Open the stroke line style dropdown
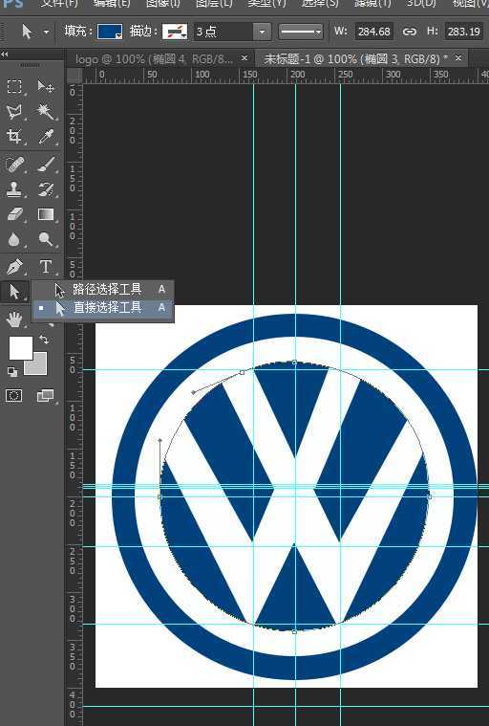This screenshot has width=489, height=726. 301,32
